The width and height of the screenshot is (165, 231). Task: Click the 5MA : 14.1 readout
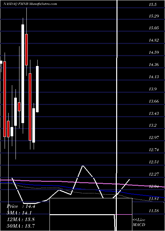click(19, 213)
